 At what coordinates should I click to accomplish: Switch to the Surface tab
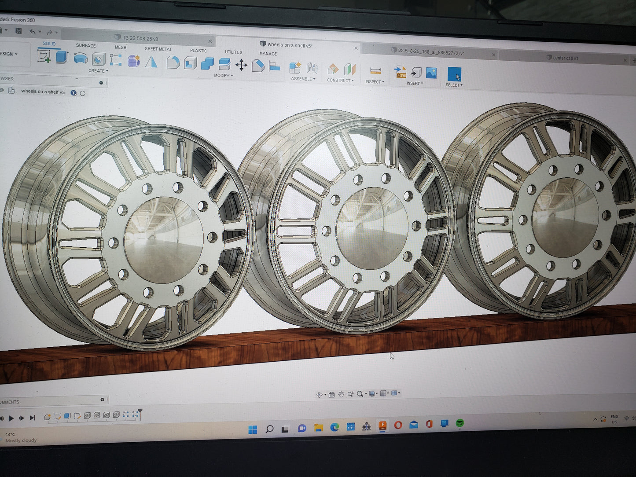(86, 45)
